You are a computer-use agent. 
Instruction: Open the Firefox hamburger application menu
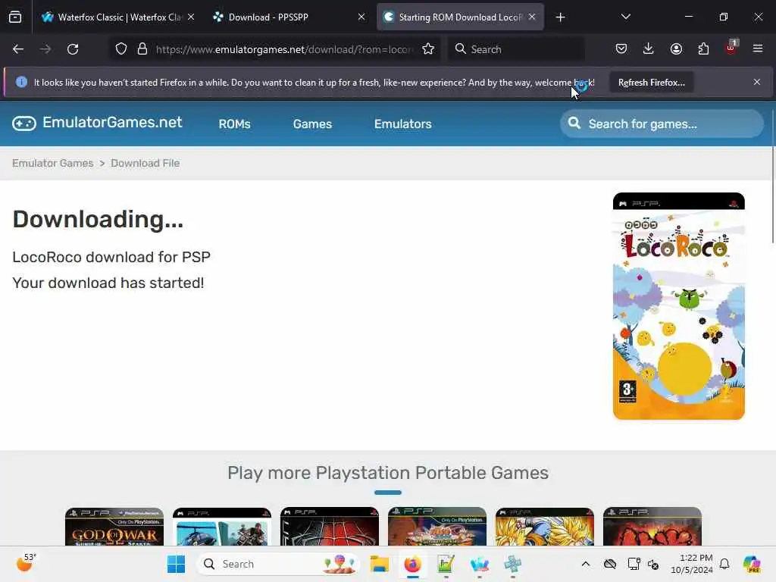point(758,48)
